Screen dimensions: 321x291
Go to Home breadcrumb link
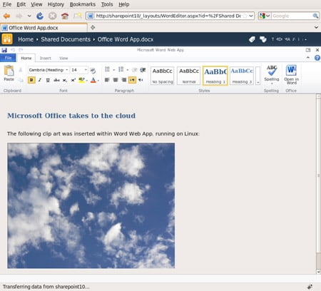26,39
